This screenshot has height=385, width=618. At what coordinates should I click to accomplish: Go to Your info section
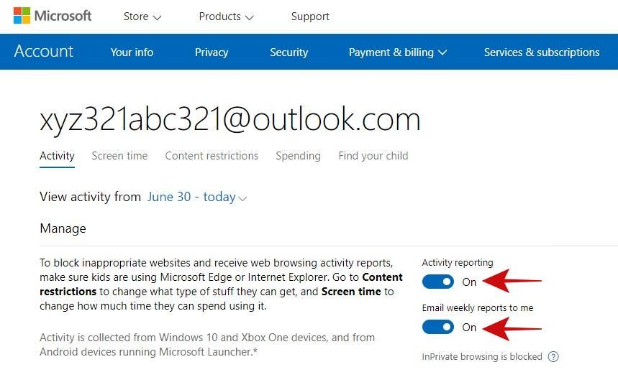pos(132,52)
